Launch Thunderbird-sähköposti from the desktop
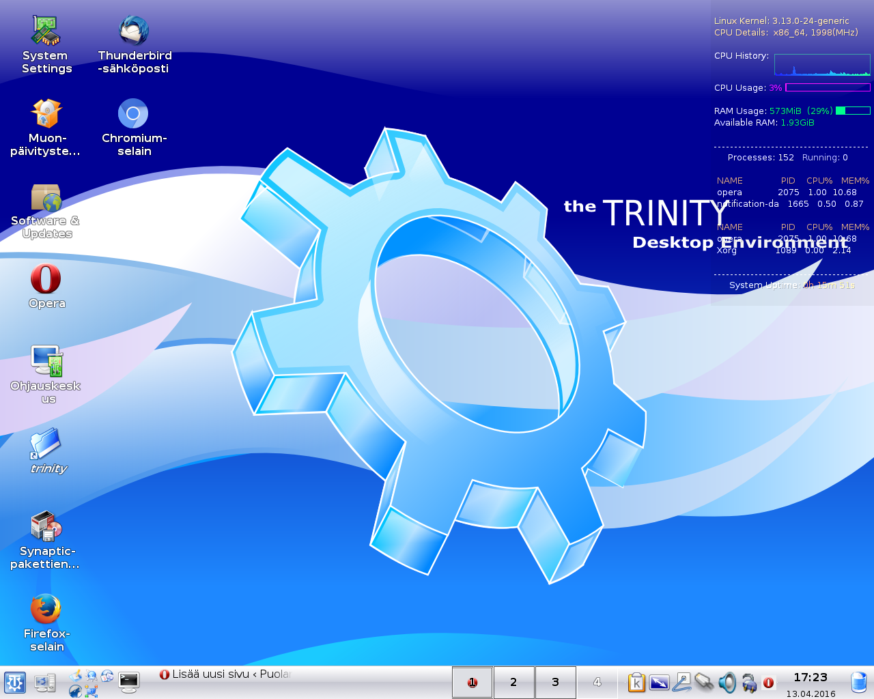 [134, 45]
